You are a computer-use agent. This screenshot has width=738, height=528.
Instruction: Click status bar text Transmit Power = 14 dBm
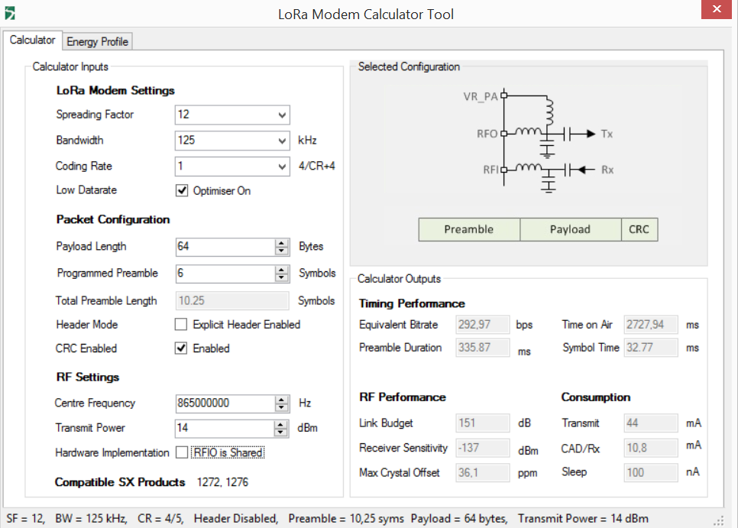(583, 519)
